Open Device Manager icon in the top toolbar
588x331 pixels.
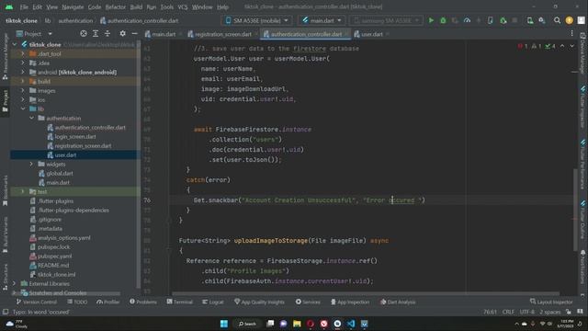[530, 20]
